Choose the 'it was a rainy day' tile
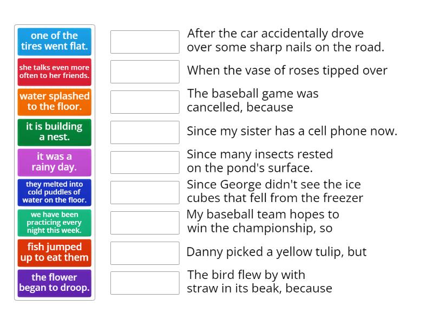 point(54,162)
